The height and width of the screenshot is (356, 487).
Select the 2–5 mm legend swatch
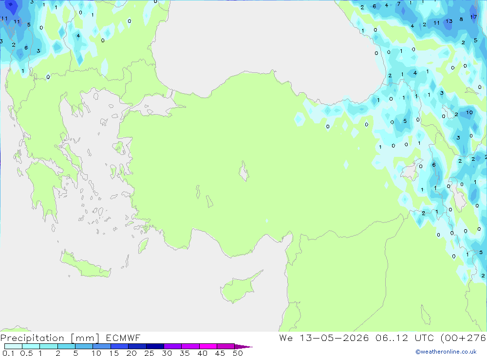click(x=66, y=346)
